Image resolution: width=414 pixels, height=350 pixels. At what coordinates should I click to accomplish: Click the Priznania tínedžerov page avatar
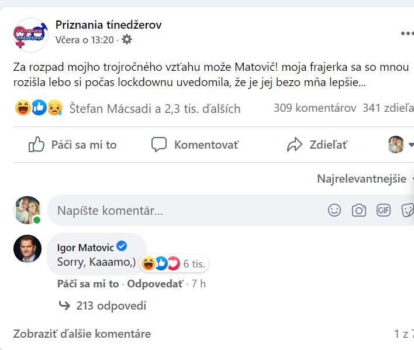pos(30,33)
